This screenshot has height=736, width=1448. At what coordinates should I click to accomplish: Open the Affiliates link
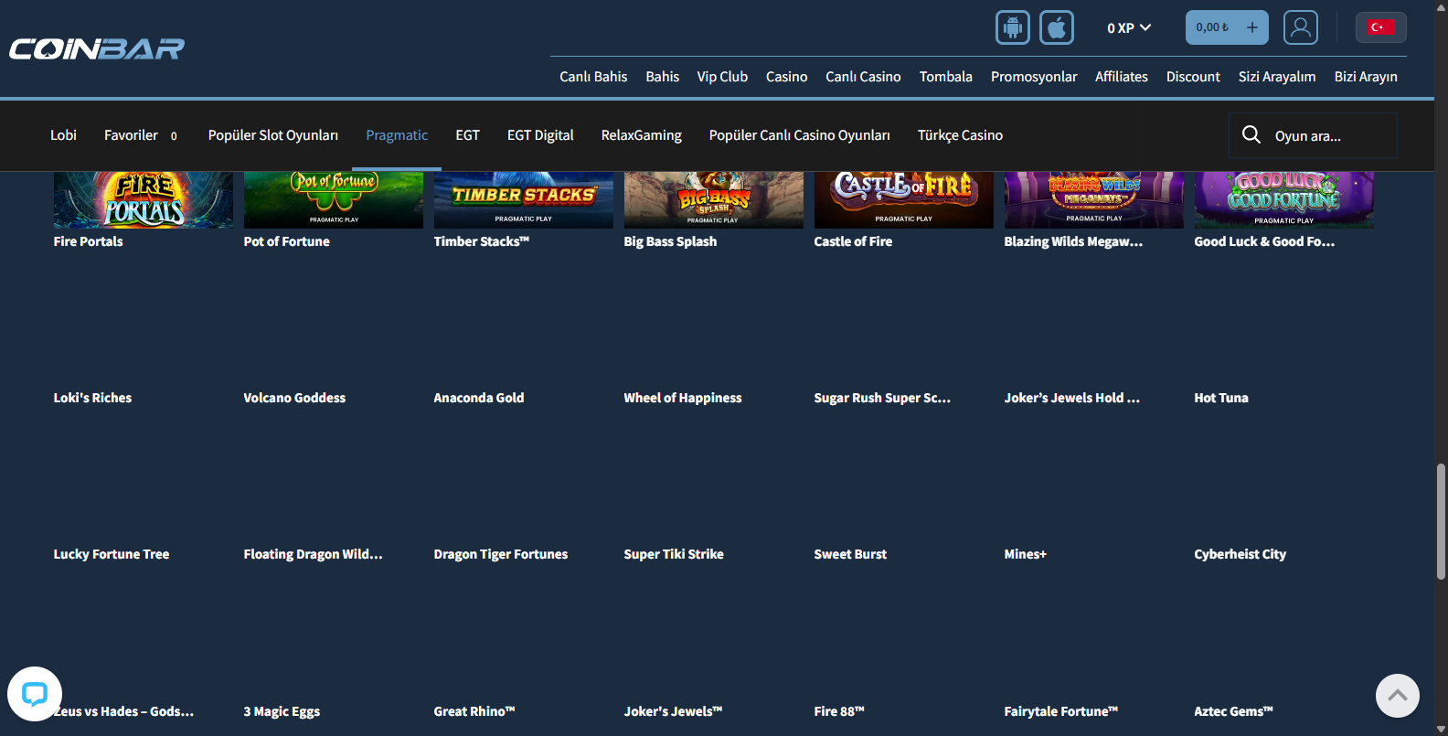point(1122,77)
